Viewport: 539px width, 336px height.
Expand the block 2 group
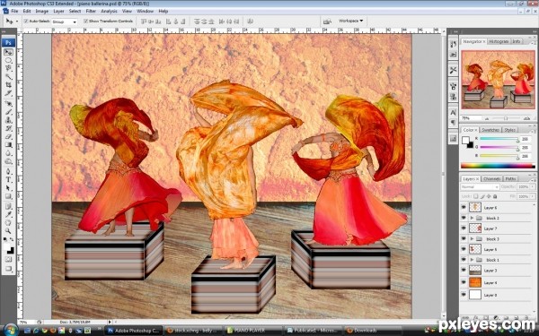point(472,218)
